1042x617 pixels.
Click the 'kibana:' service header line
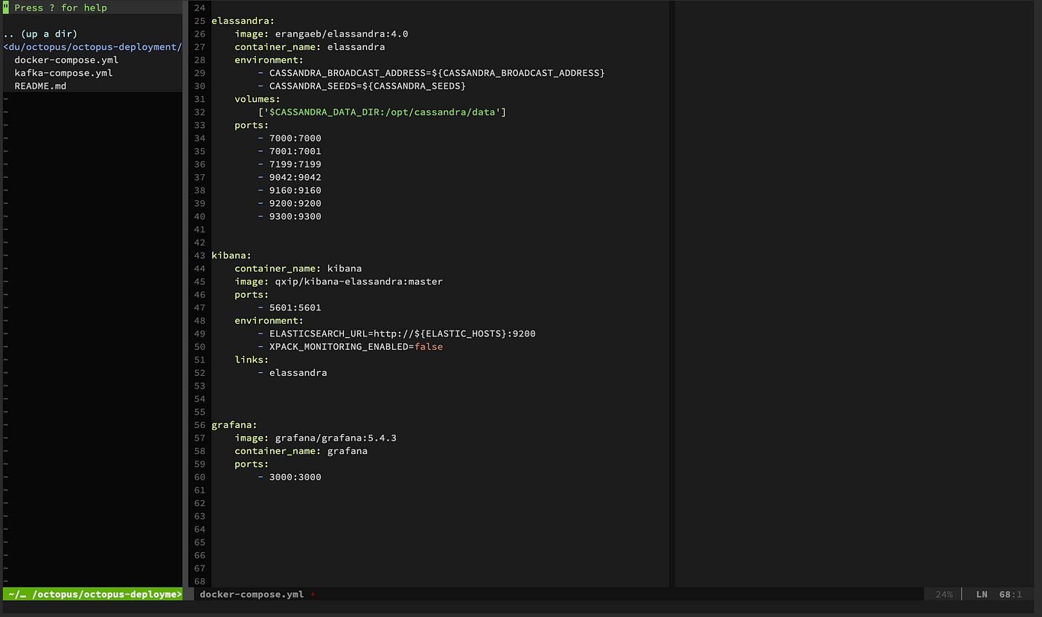[231, 255]
